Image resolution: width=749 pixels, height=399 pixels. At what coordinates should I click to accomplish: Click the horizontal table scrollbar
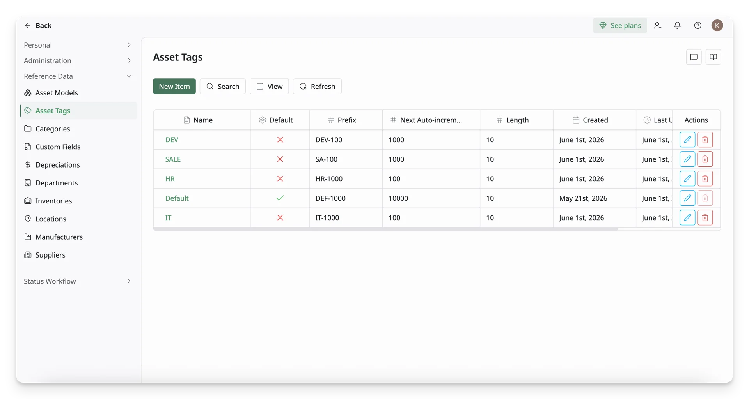point(385,229)
